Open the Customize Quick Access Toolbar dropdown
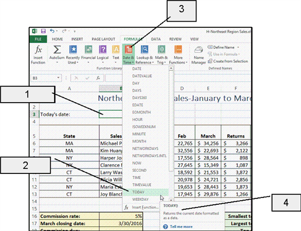301x231 pixels. point(75,31)
